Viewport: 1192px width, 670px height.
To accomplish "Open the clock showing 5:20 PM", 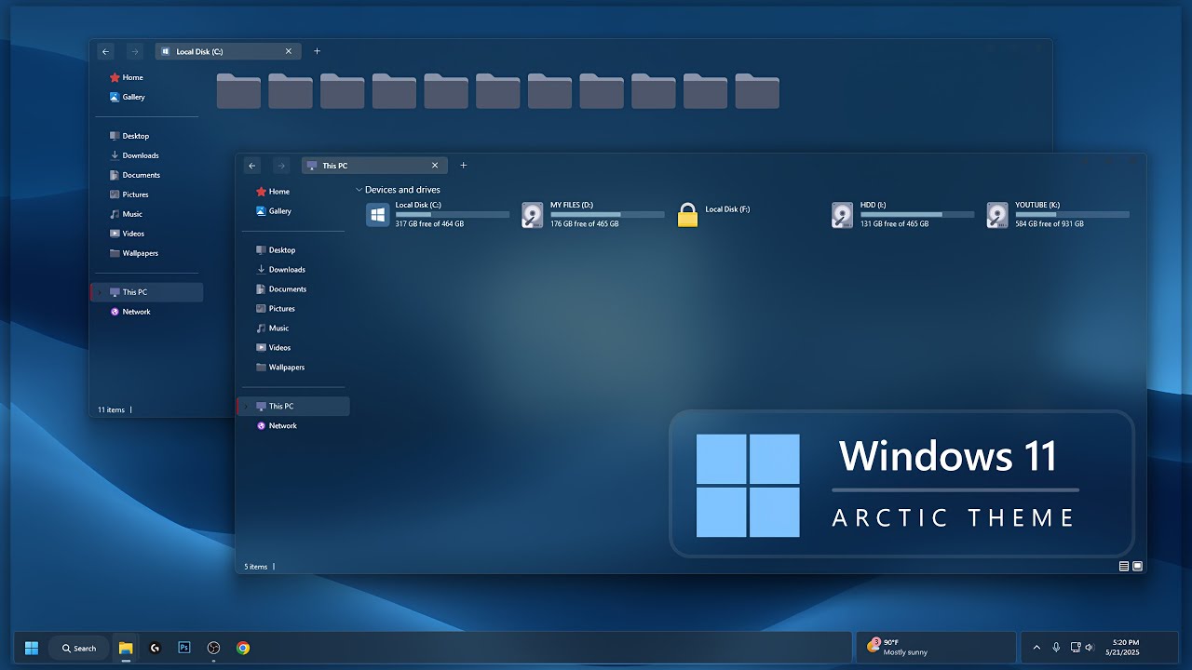I will 1122,647.
